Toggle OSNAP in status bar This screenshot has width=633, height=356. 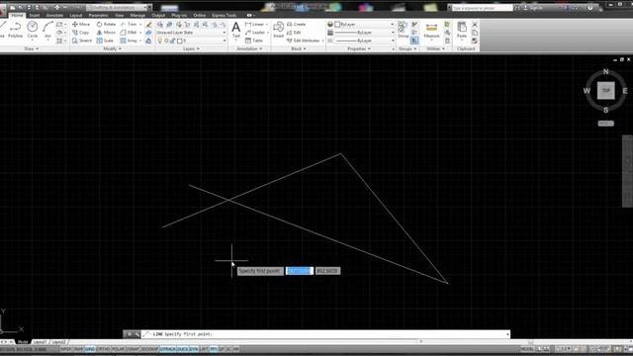click(133, 349)
